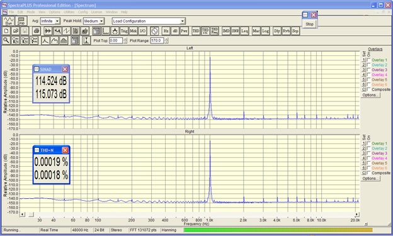Click the floating Stop button
The height and width of the screenshot is (236, 393).
(x=309, y=24)
